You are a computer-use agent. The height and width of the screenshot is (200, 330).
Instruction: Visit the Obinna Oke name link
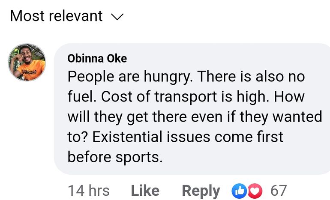[x=97, y=59]
